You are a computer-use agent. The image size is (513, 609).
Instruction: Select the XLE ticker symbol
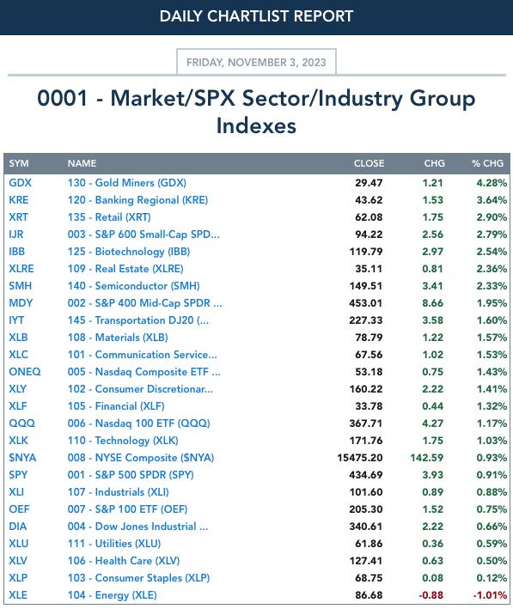tap(18, 595)
